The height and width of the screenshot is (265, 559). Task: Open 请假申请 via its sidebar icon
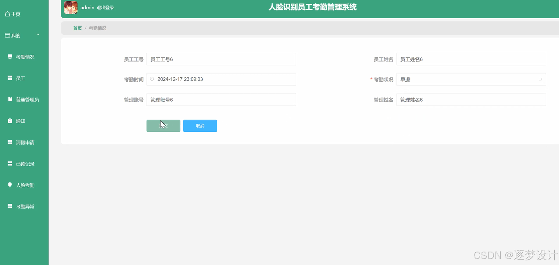10,142
